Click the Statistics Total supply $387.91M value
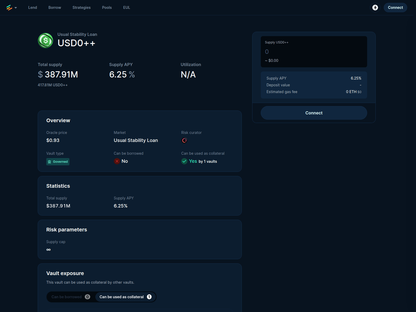This screenshot has height=312, width=416. (58, 206)
